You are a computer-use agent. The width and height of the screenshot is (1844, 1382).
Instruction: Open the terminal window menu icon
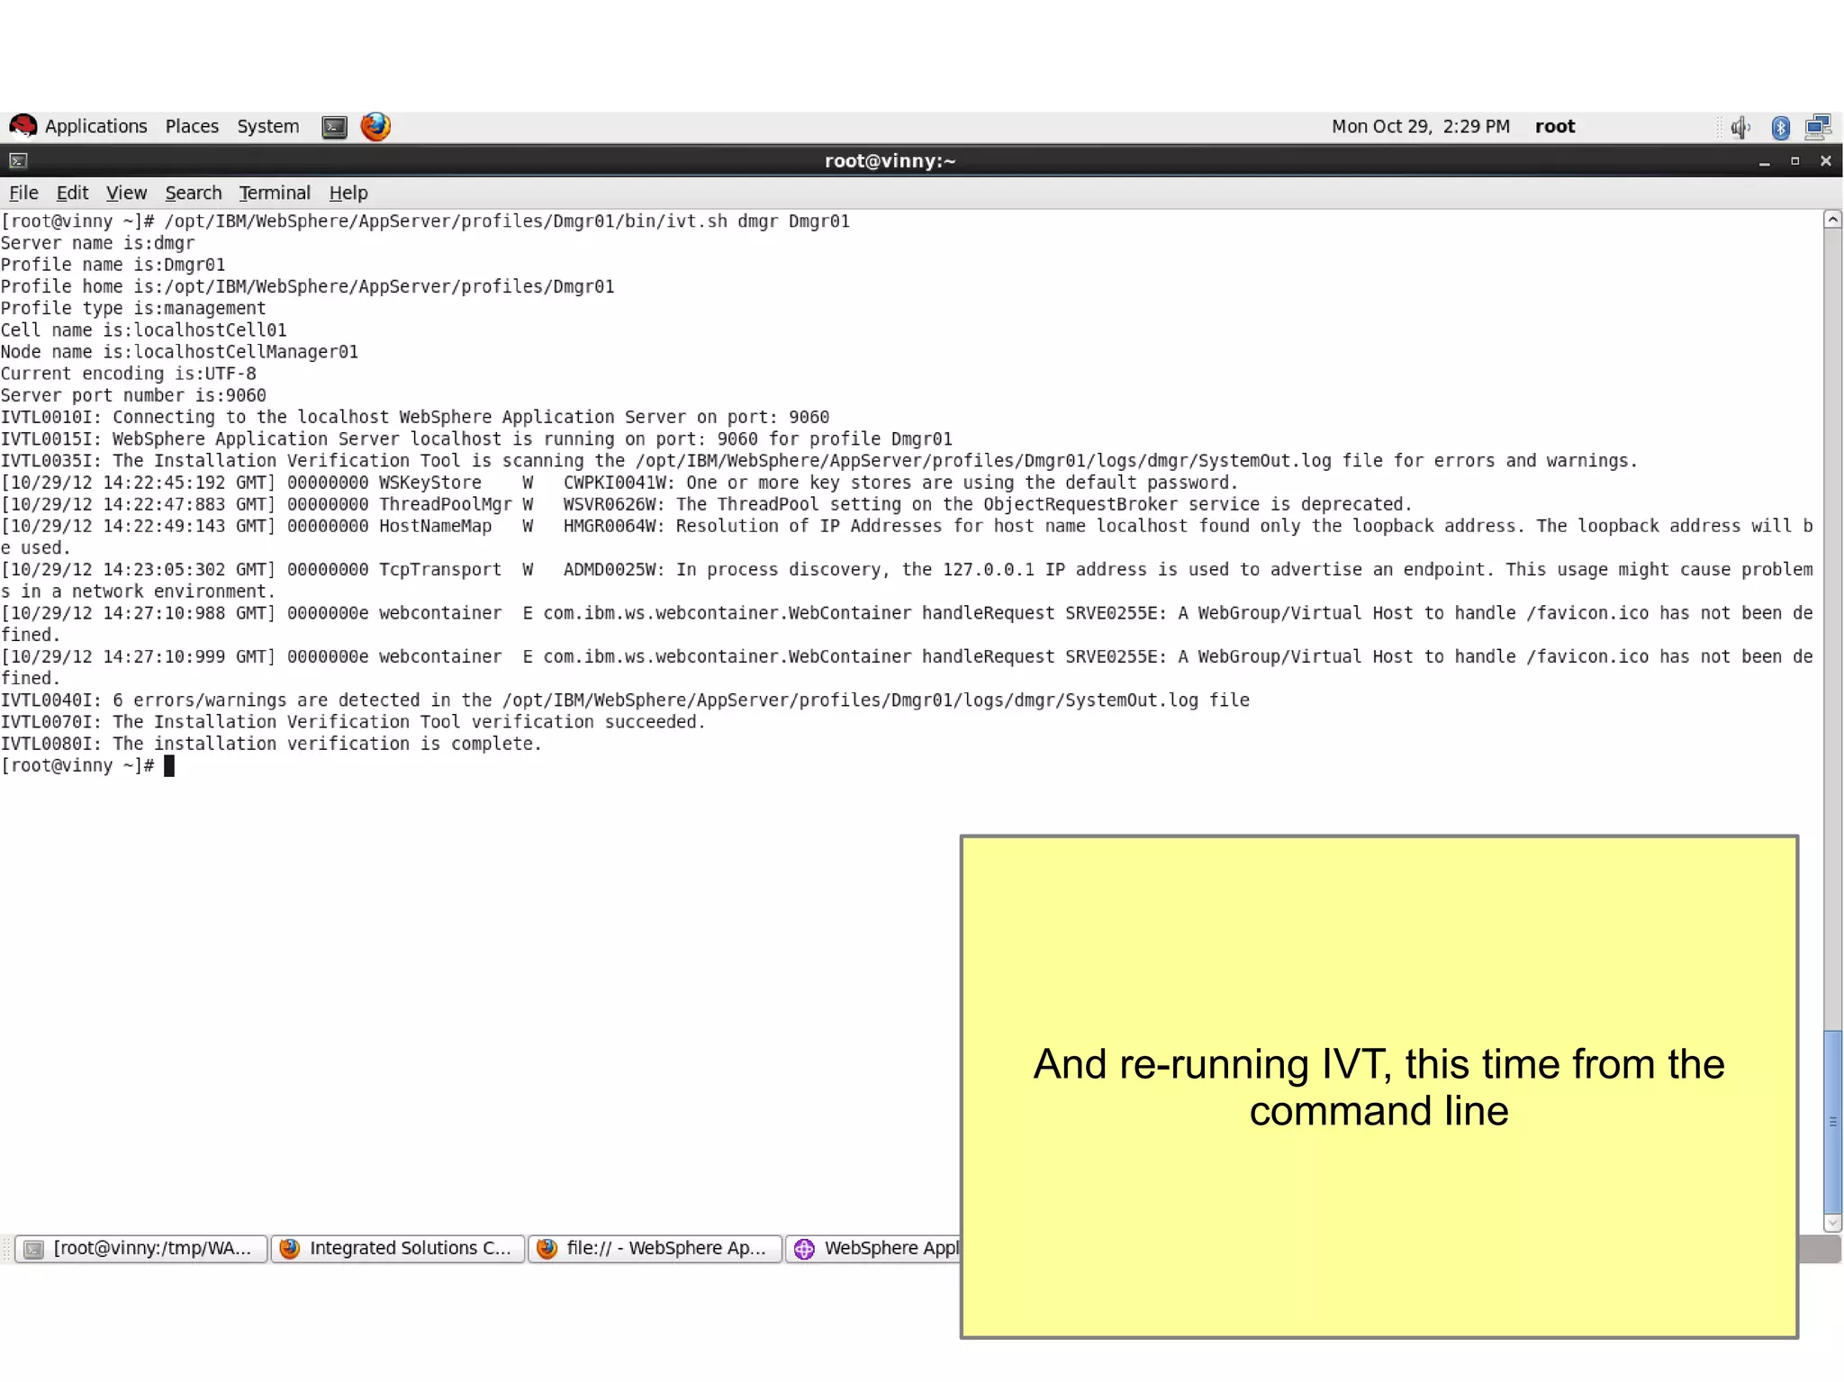coord(18,161)
